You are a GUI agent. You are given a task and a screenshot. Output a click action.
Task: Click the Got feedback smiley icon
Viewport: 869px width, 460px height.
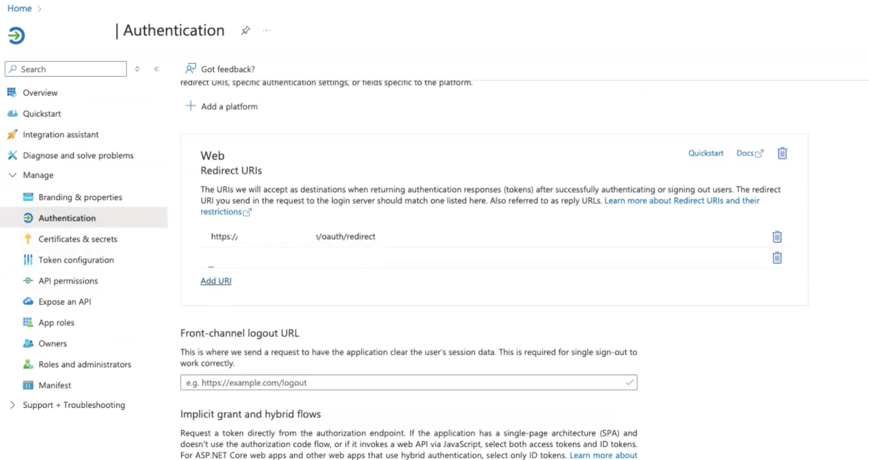[x=191, y=69]
